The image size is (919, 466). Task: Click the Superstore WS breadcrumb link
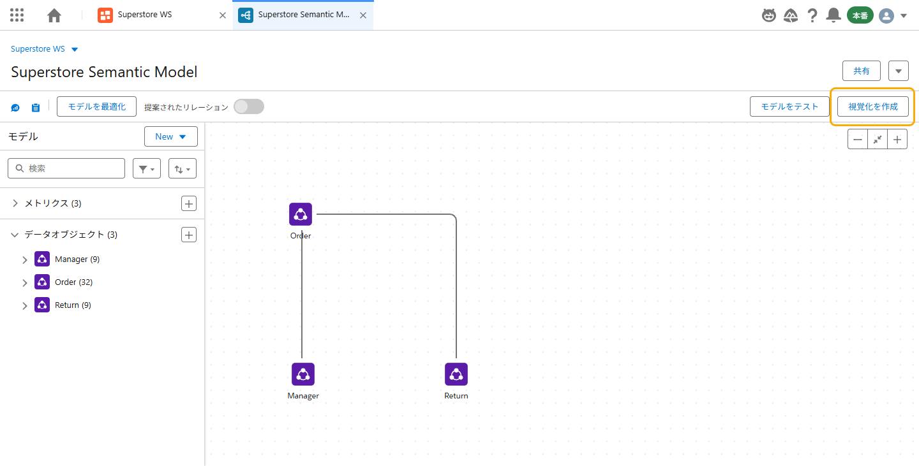(38, 49)
